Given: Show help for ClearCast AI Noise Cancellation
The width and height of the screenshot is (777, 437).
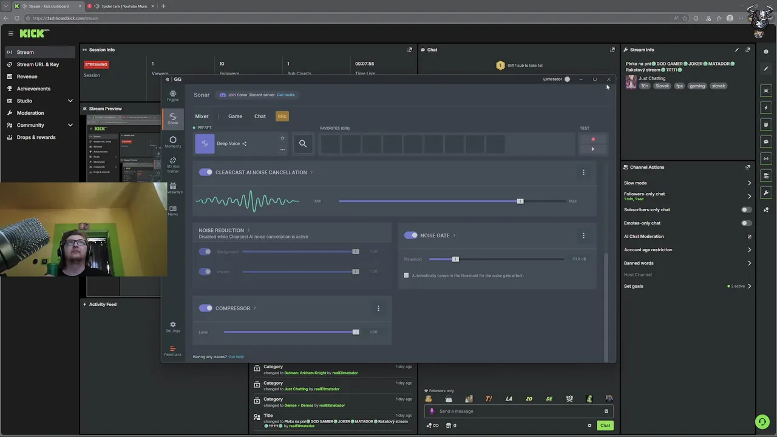Looking at the screenshot, I should [x=311, y=172].
